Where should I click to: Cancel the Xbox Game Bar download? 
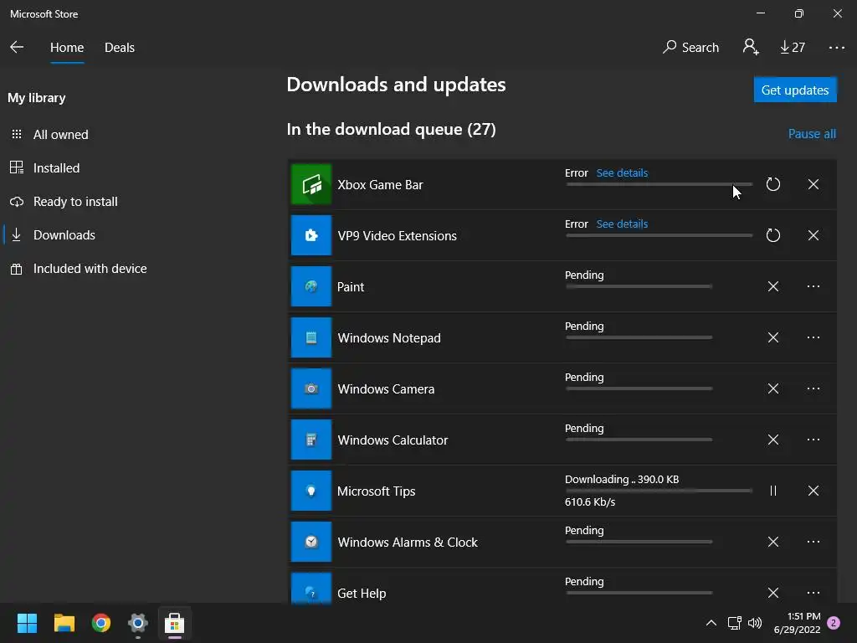tap(813, 184)
